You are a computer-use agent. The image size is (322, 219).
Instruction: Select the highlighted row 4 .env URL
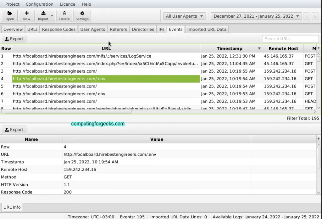[106, 79]
